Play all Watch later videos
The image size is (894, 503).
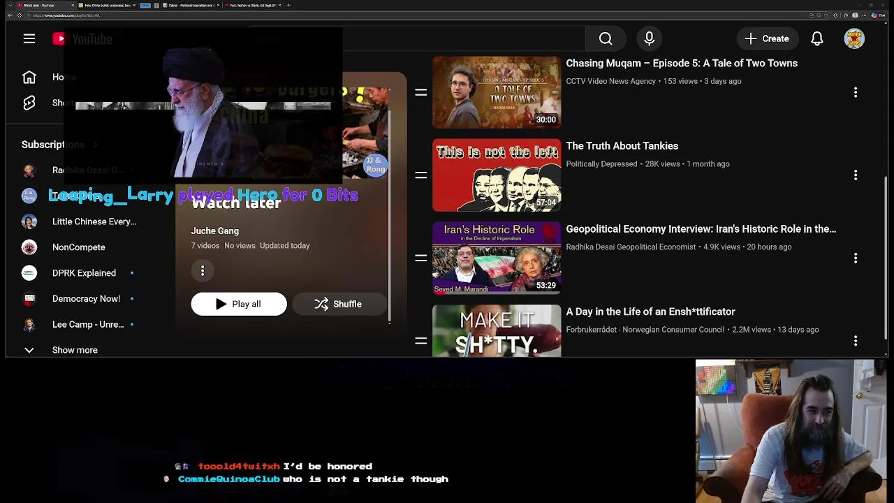click(239, 304)
